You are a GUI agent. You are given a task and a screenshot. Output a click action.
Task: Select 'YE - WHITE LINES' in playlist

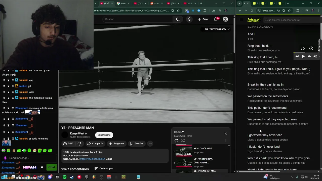(x=200, y=163)
